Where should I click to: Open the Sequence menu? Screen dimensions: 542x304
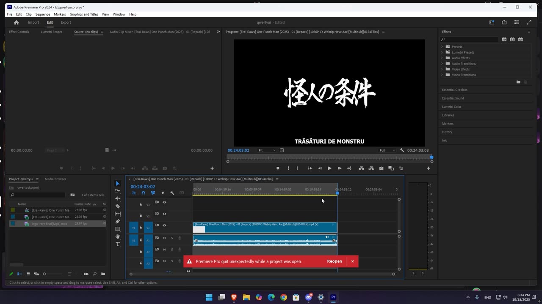42,14
